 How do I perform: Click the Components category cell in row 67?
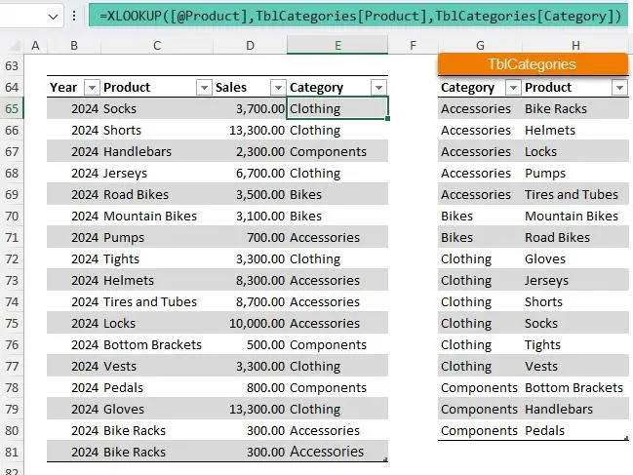click(337, 151)
